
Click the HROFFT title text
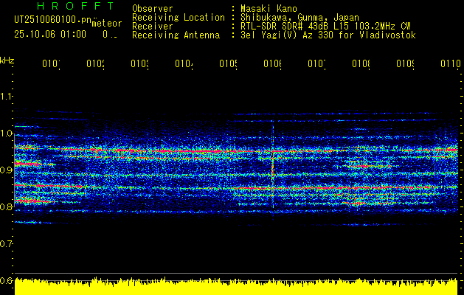coord(76,6)
